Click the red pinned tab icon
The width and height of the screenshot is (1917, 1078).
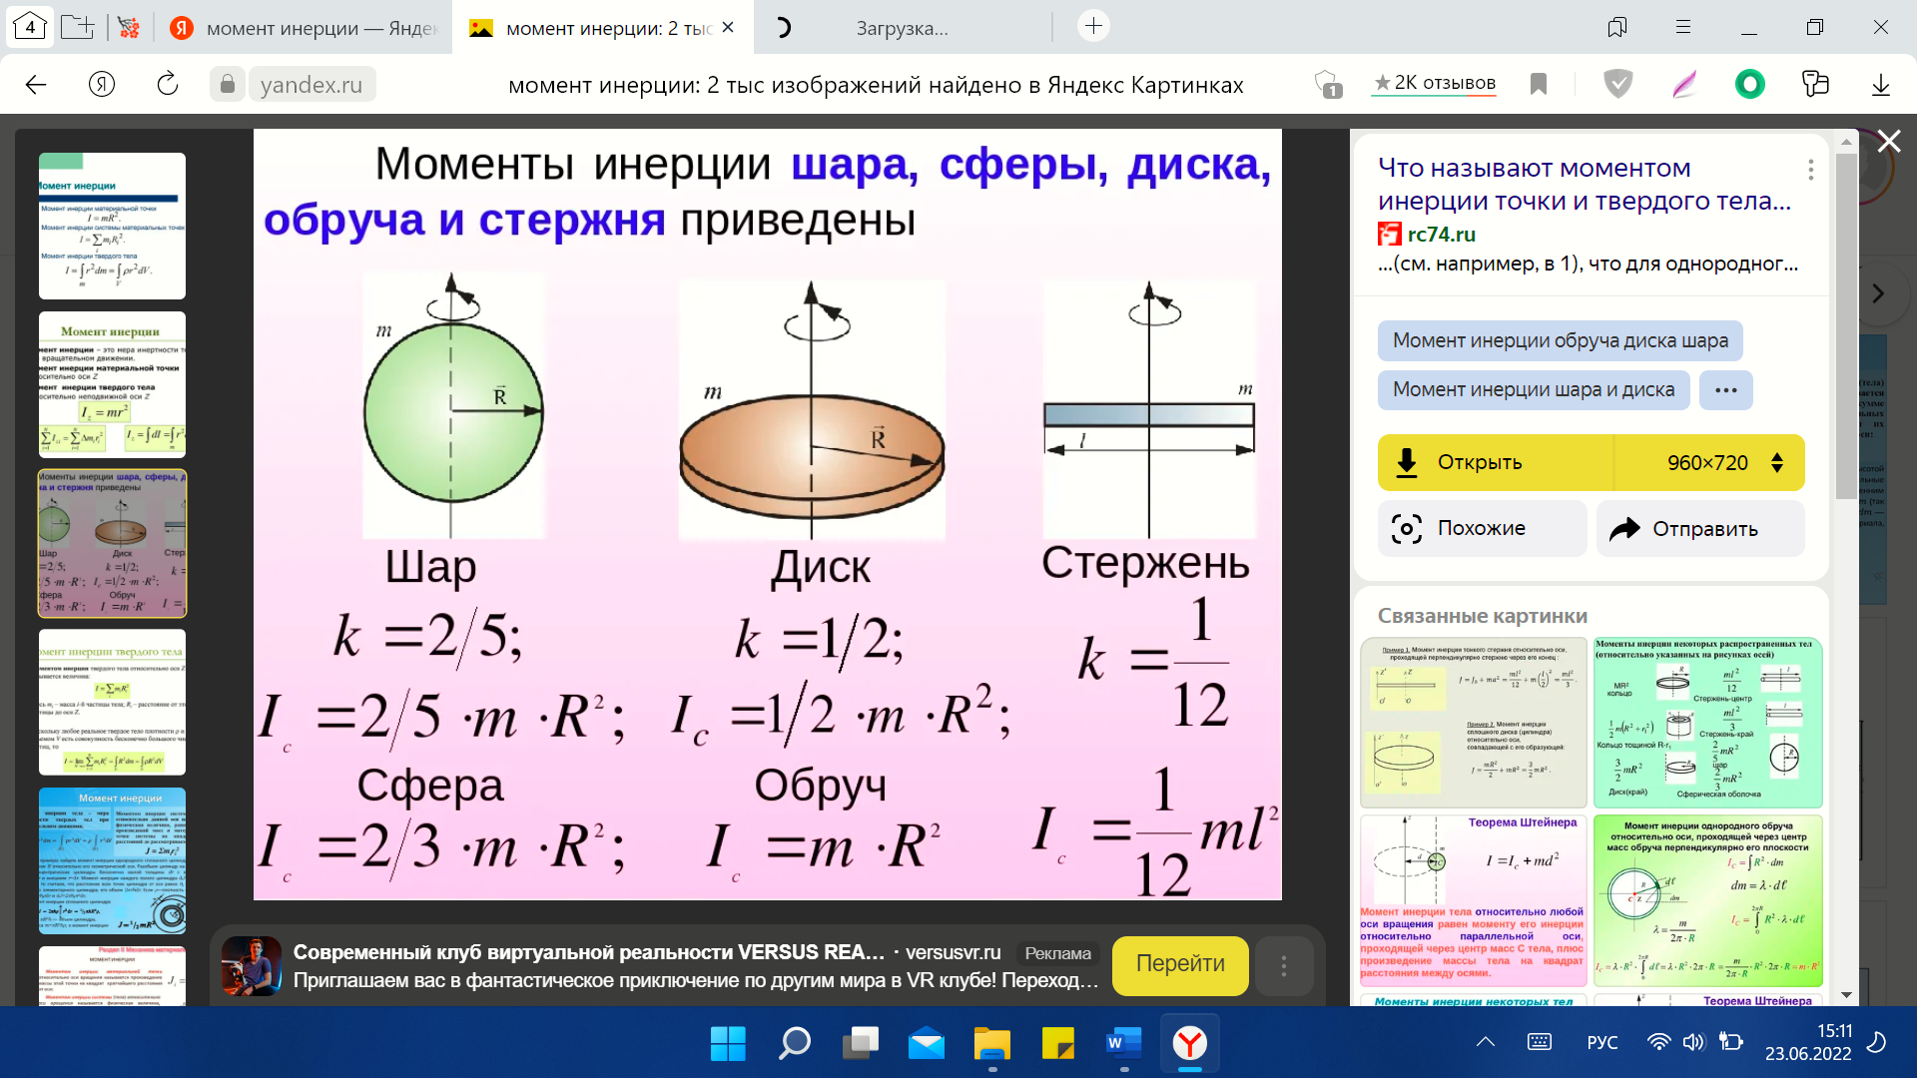(x=128, y=27)
